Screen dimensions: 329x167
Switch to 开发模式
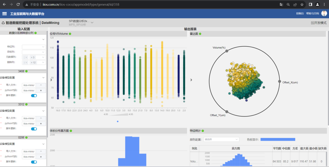tap(319, 23)
